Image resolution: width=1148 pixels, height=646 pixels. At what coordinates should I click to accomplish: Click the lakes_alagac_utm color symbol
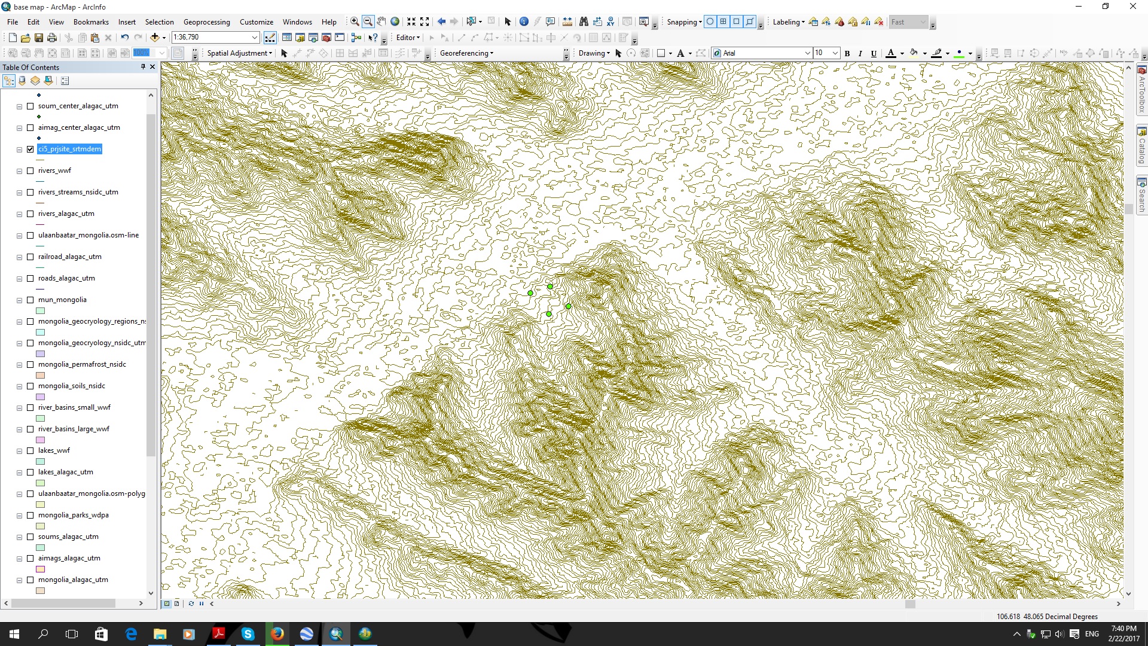click(x=41, y=483)
